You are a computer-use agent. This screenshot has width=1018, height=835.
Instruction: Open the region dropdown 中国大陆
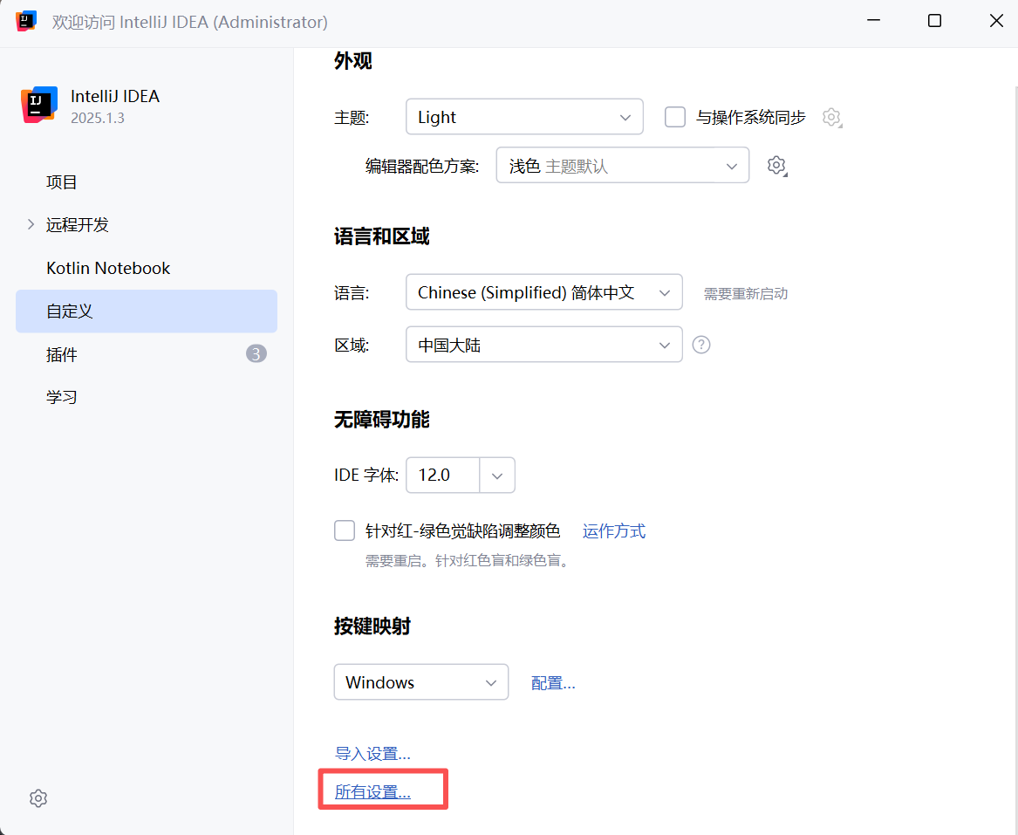click(x=544, y=344)
